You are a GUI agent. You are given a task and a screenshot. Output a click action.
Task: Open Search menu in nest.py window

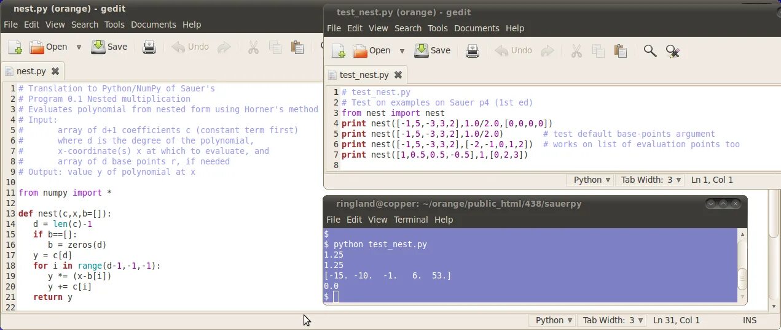pos(85,25)
